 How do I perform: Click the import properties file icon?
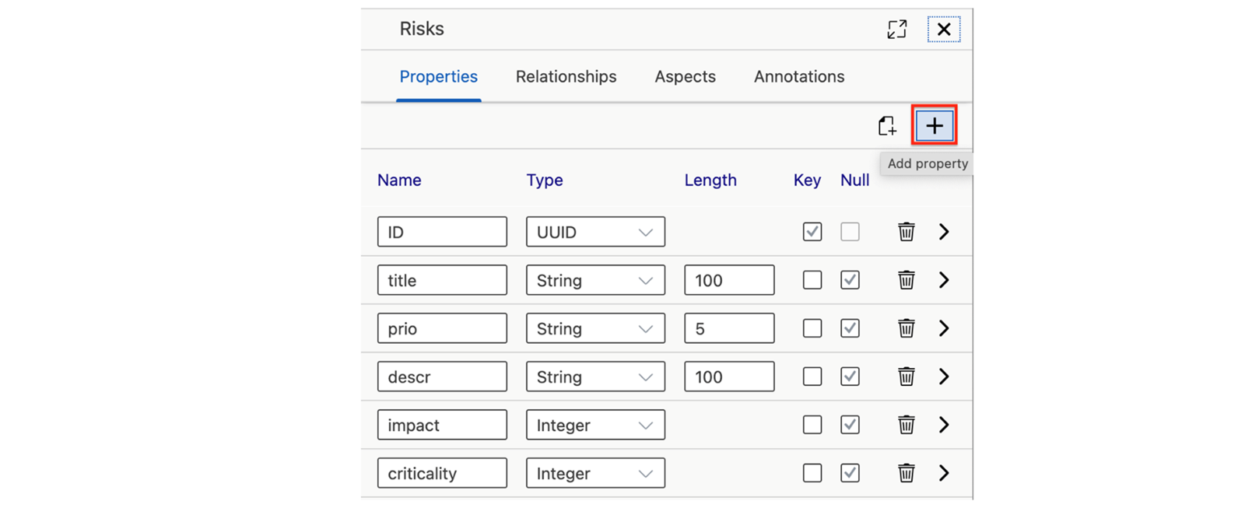[x=887, y=126]
